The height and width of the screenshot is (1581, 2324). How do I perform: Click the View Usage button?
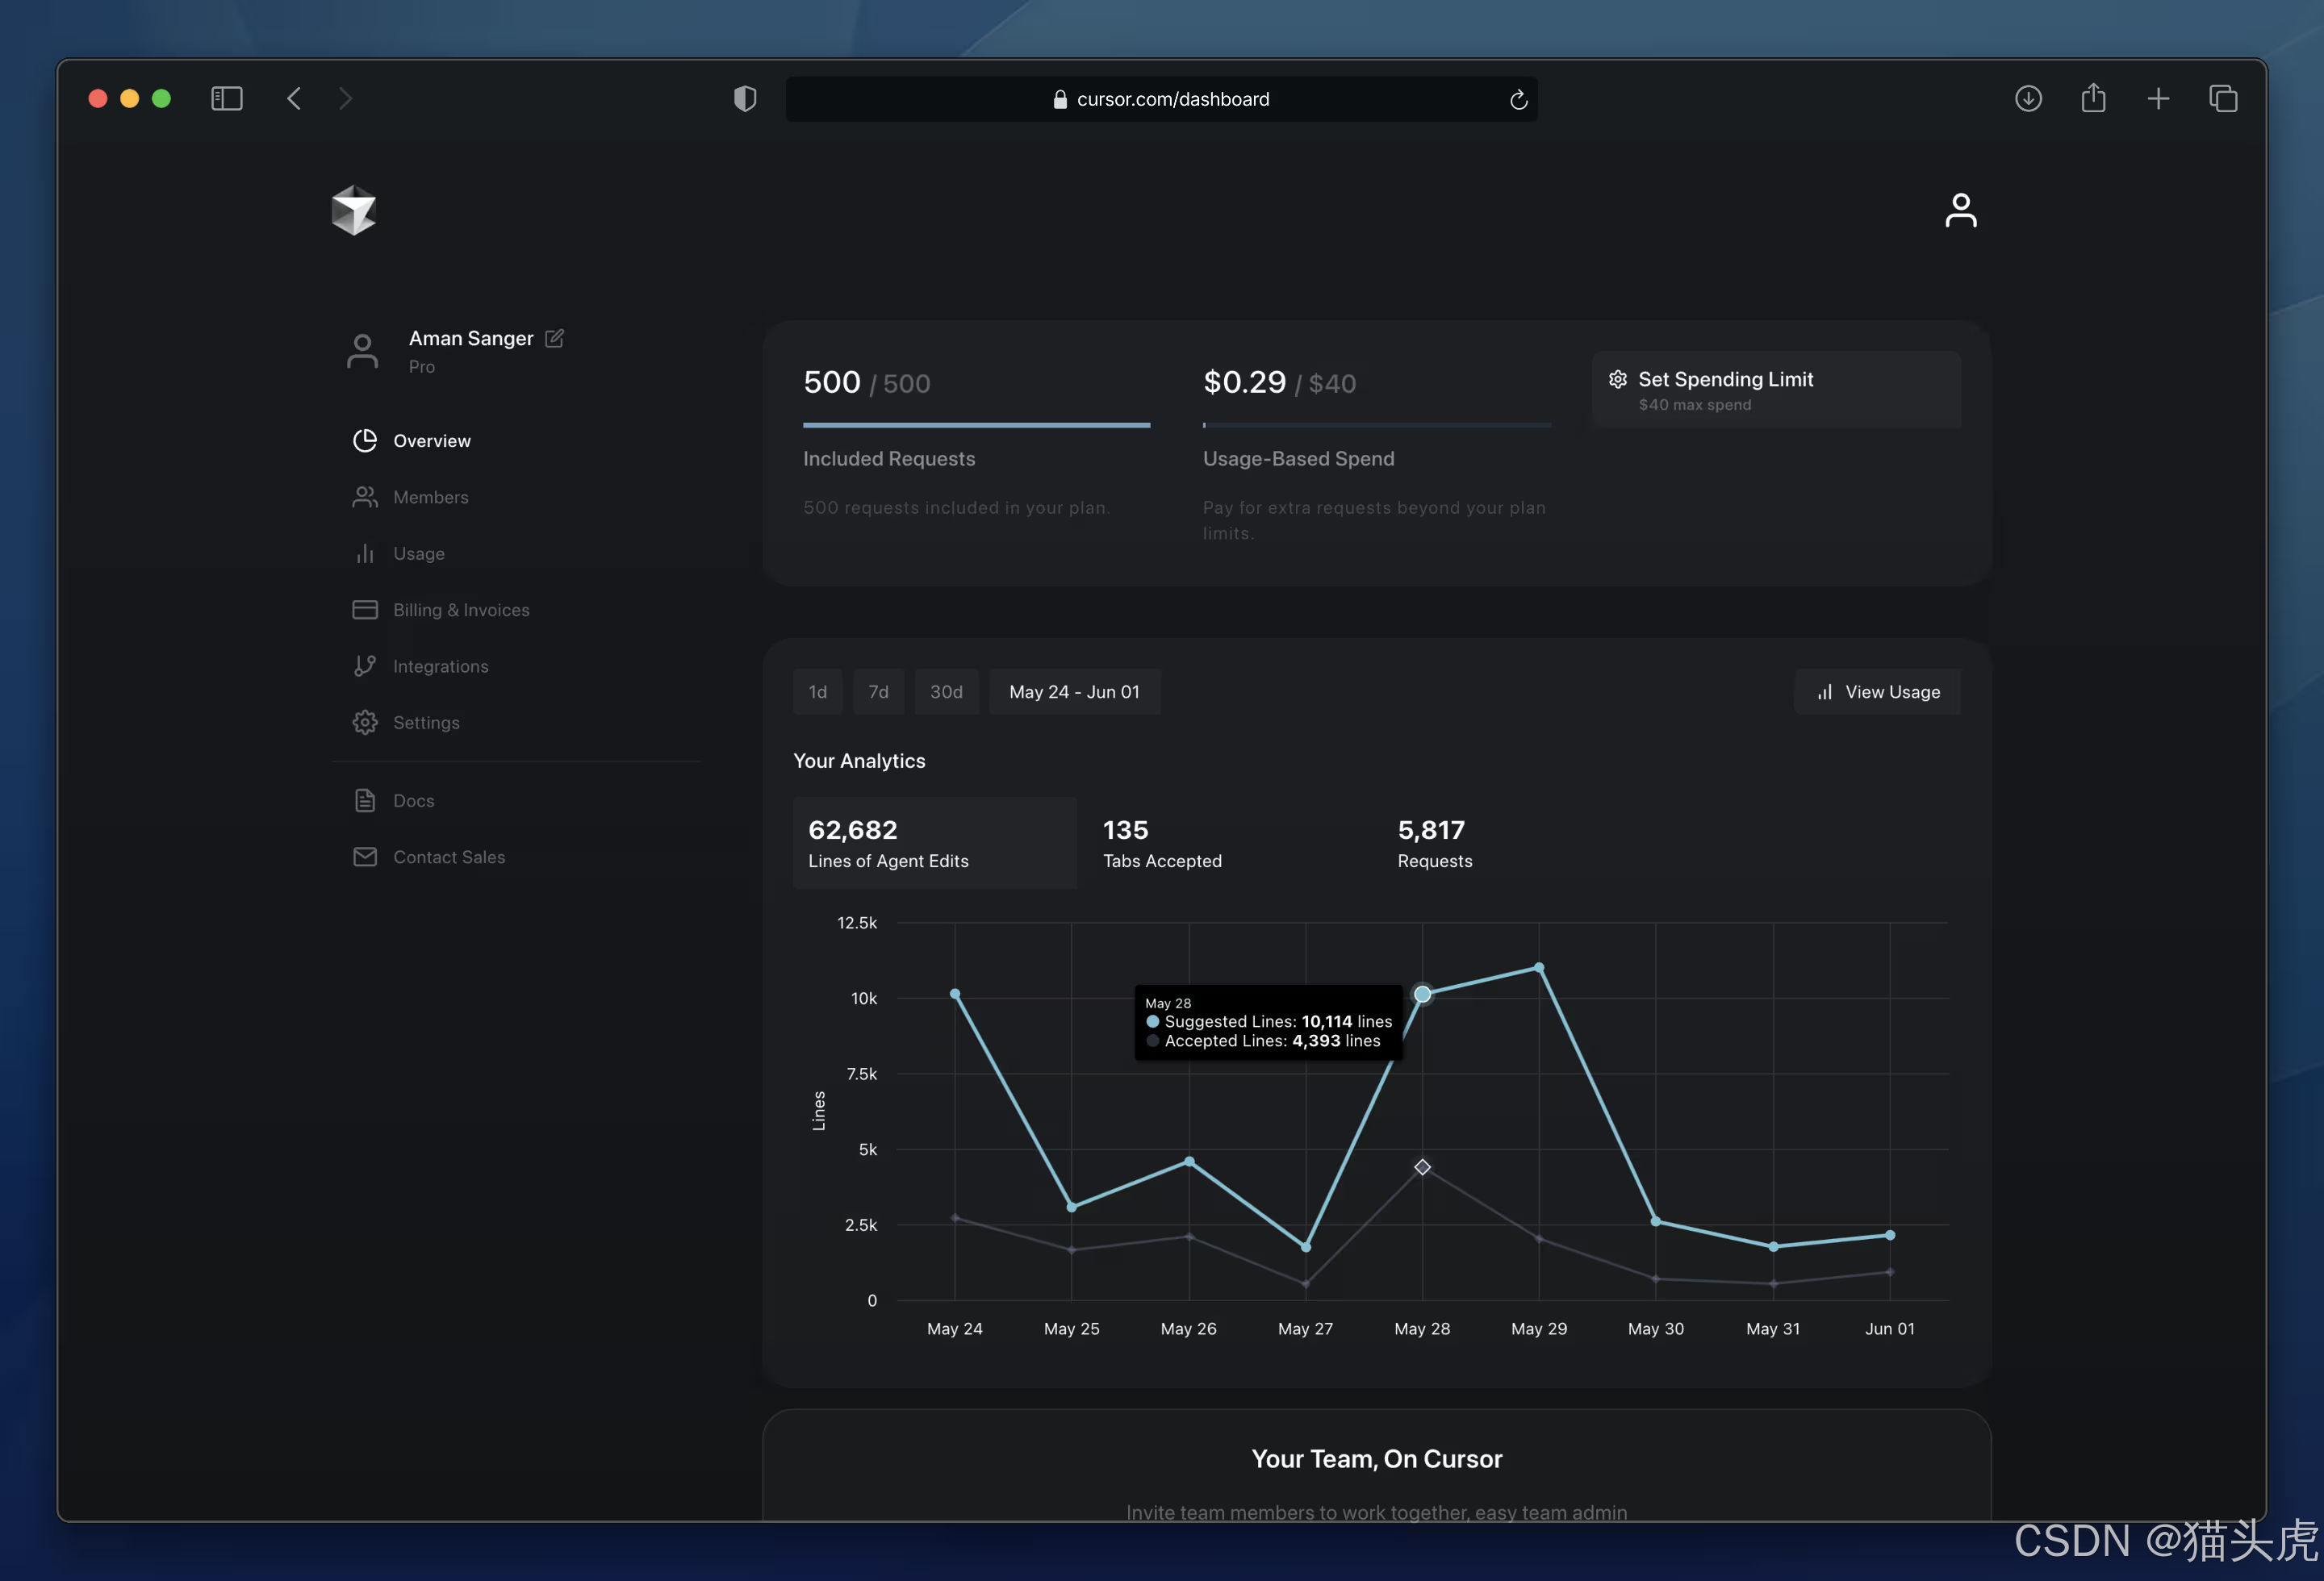pyautogui.click(x=1877, y=691)
